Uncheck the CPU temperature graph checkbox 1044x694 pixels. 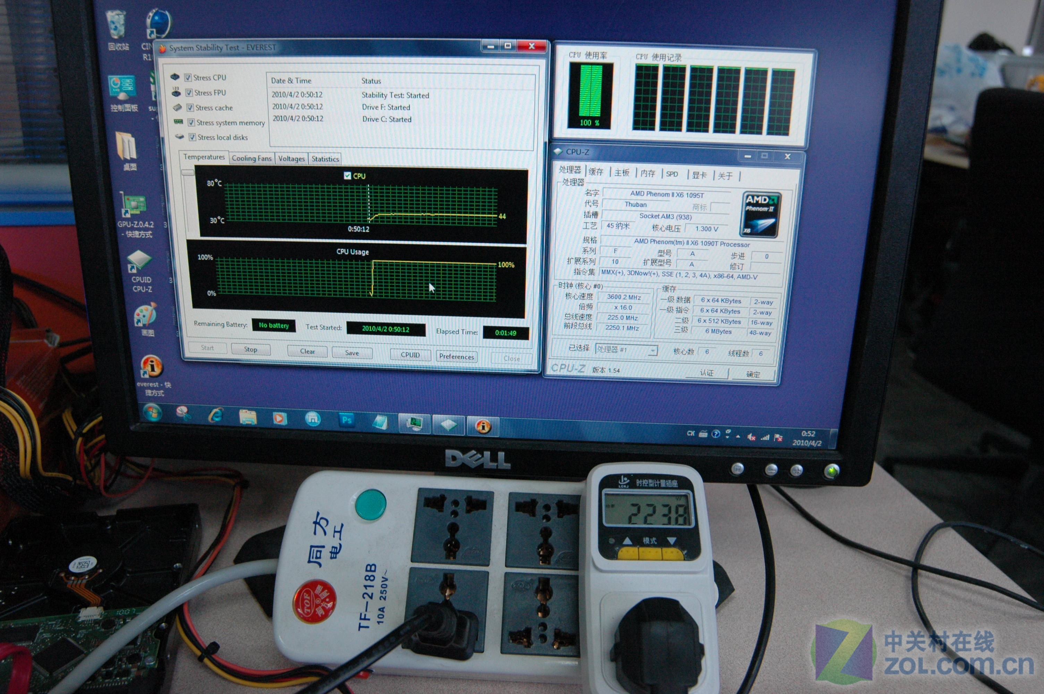point(347,176)
